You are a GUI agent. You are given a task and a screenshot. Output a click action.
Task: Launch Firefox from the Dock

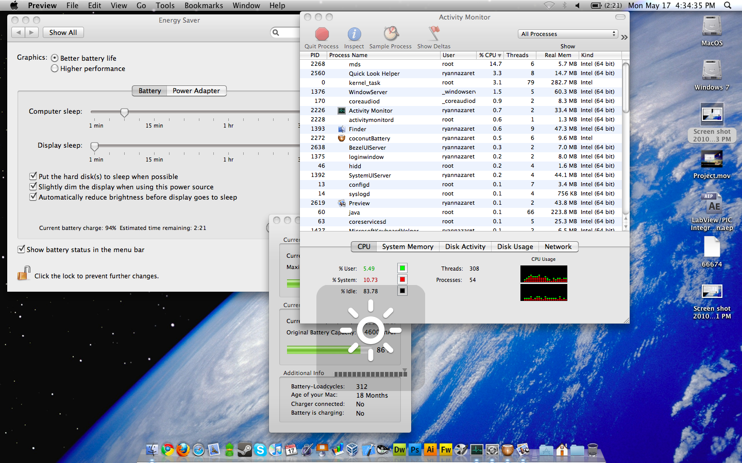click(x=183, y=450)
